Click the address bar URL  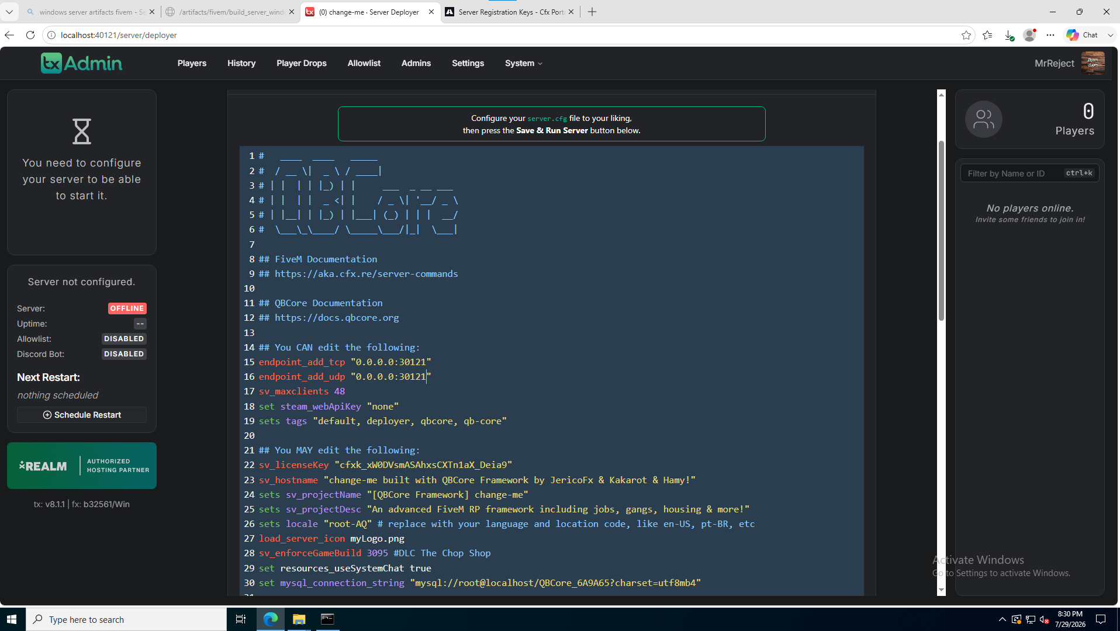coord(119,35)
